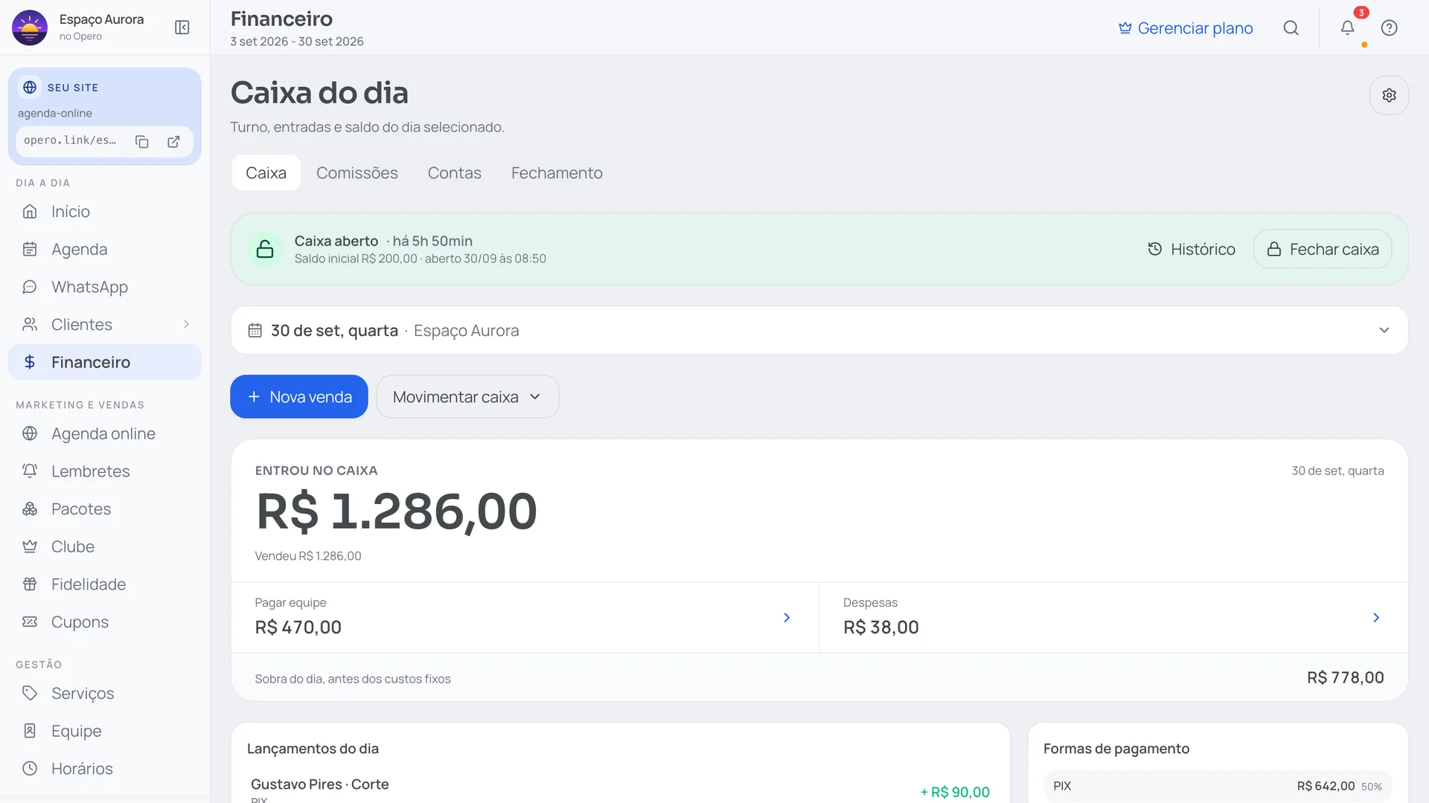Click Nova venda button
Viewport: 1429px width, 803px height.
[299, 397]
